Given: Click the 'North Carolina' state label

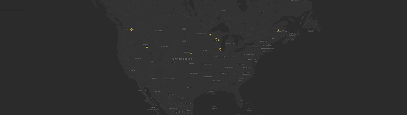Looking at the screenshot, I should coord(246,74).
